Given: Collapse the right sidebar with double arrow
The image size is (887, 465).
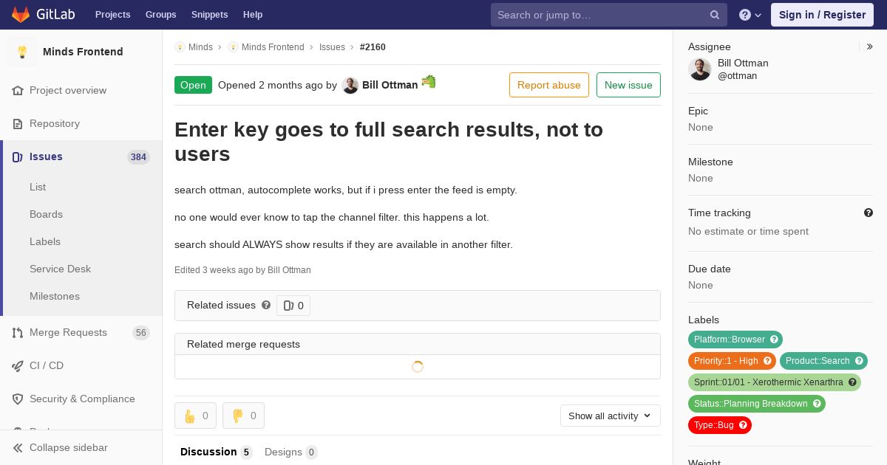Looking at the screenshot, I should click(870, 46).
